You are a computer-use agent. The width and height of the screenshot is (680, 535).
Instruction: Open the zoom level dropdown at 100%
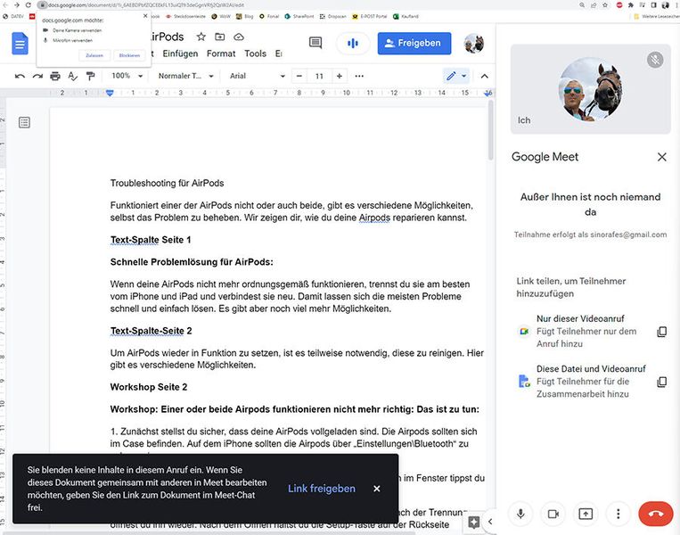click(x=127, y=76)
